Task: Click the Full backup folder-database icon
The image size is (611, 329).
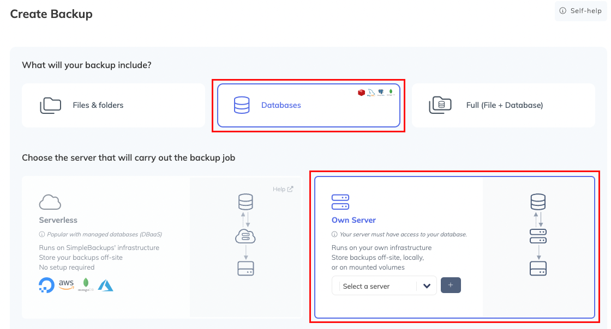Action: click(440, 105)
